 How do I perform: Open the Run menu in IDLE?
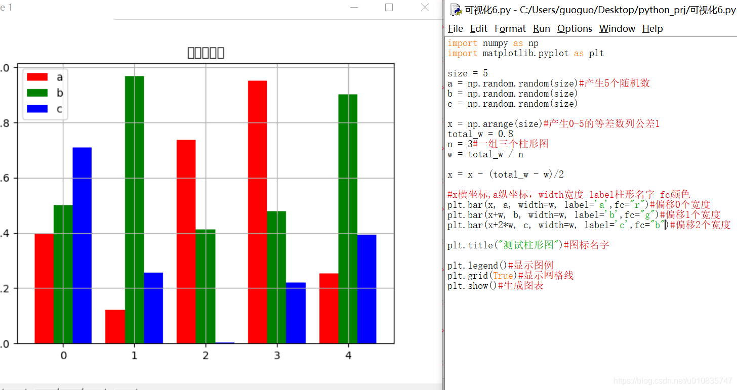click(542, 29)
